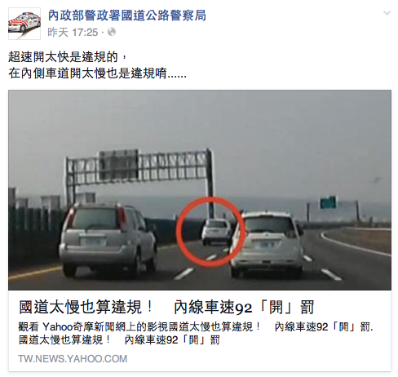Click the second post line about 內側車道

97,73
